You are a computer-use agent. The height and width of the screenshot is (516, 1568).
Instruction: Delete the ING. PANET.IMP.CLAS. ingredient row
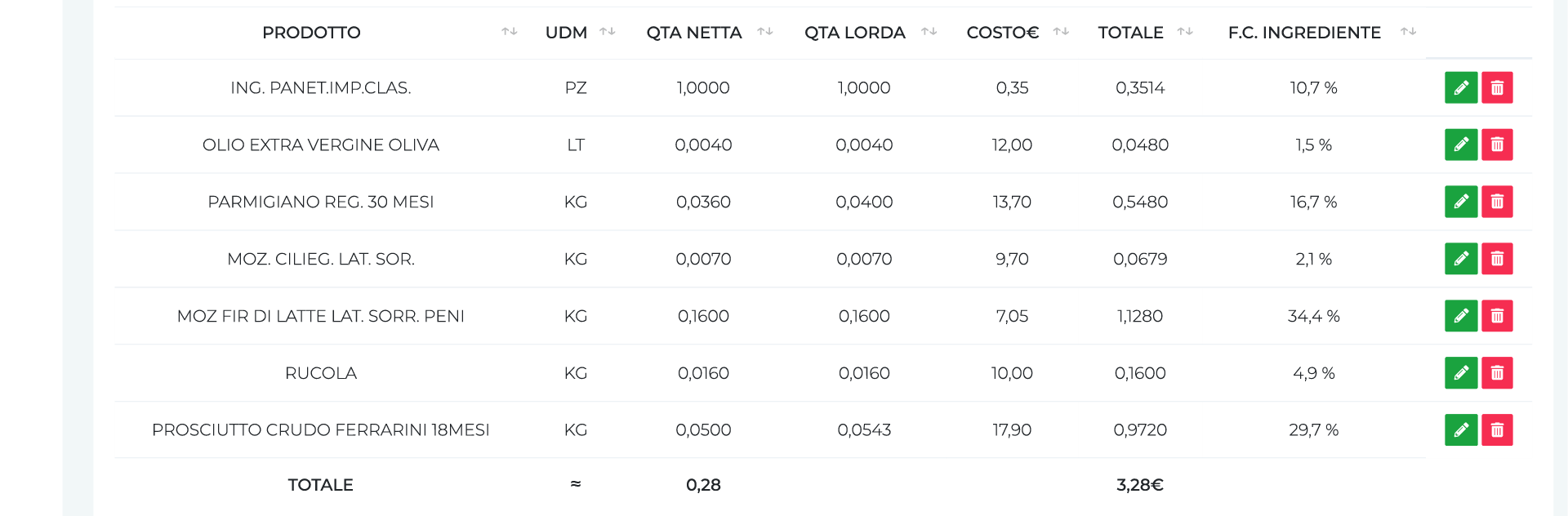[1497, 87]
